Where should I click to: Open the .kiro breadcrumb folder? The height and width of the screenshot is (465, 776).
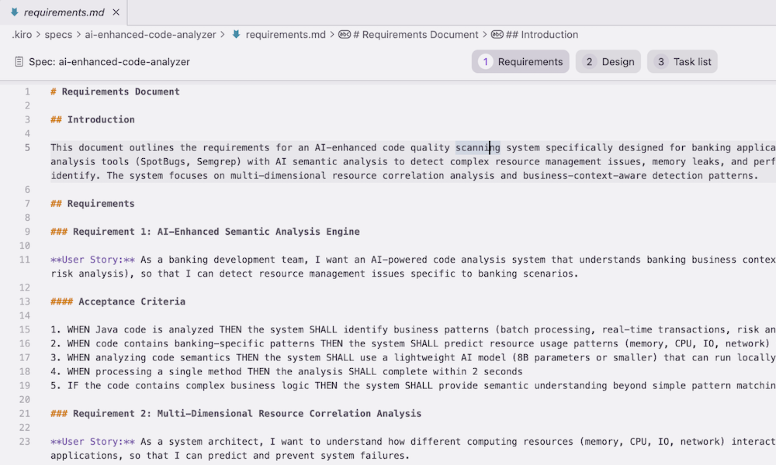tap(22, 35)
